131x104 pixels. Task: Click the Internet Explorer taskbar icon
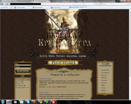(x=9, y=102)
